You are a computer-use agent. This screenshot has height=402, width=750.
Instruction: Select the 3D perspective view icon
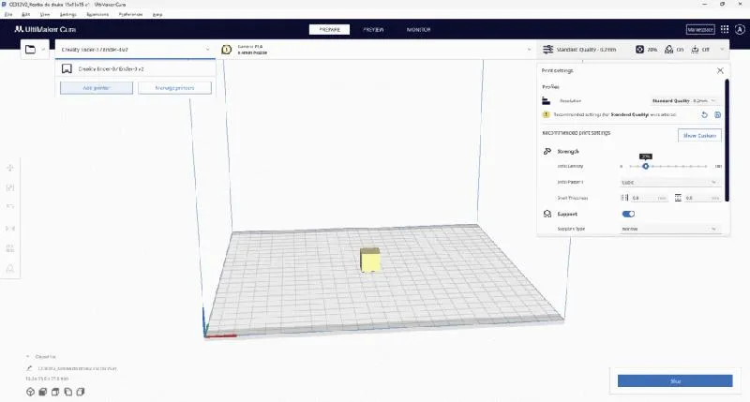click(x=30, y=392)
